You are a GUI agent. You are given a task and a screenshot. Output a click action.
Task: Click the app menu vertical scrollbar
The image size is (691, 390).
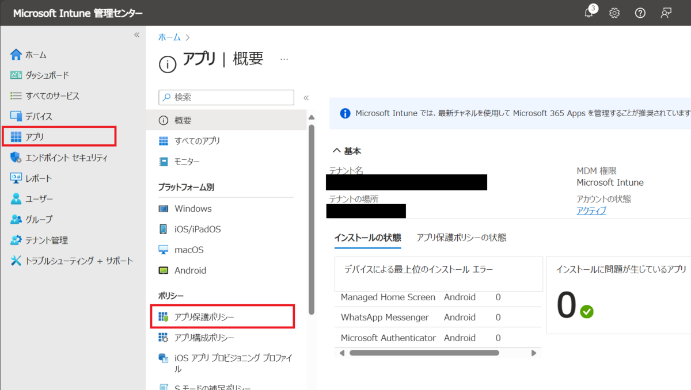(312, 219)
